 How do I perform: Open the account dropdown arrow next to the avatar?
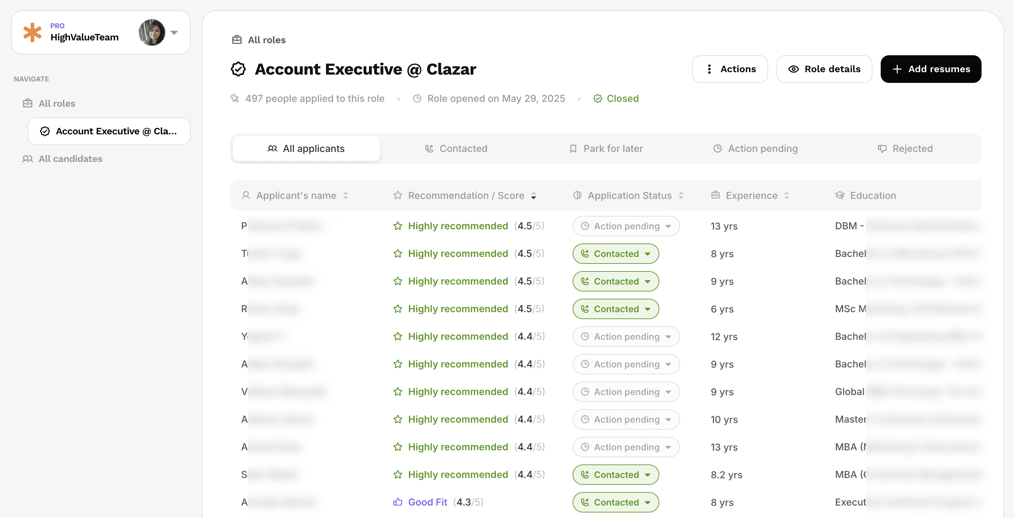pos(174,33)
